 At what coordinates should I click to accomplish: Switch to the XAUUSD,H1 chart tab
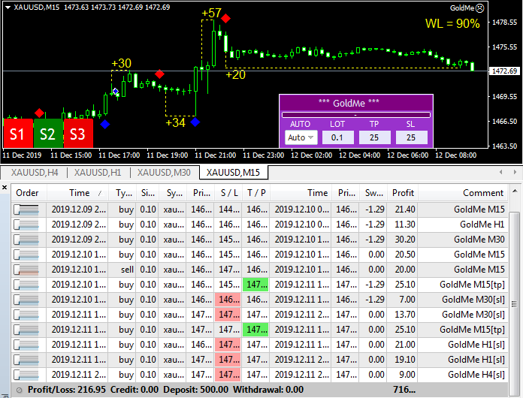[98, 172]
